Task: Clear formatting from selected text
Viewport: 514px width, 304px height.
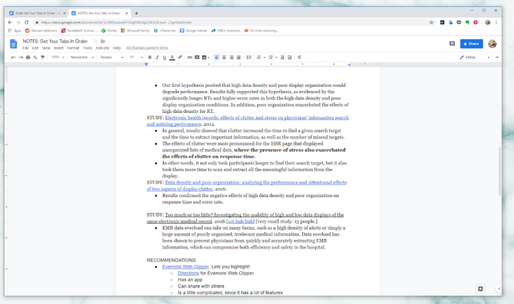Action: pyautogui.click(x=299, y=58)
